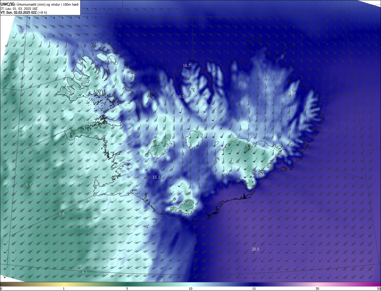The image size is (381, 291).
Task: Click the 20.5 value label over the ocean
Action: point(255,249)
